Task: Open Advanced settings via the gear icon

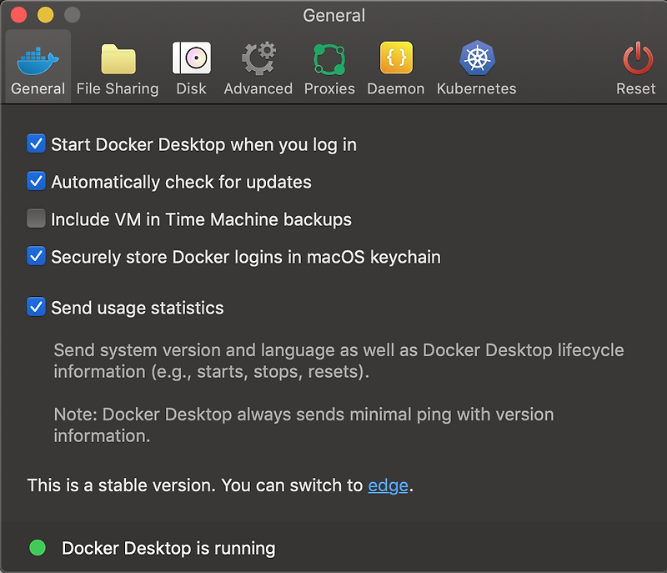Action: (x=258, y=60)
